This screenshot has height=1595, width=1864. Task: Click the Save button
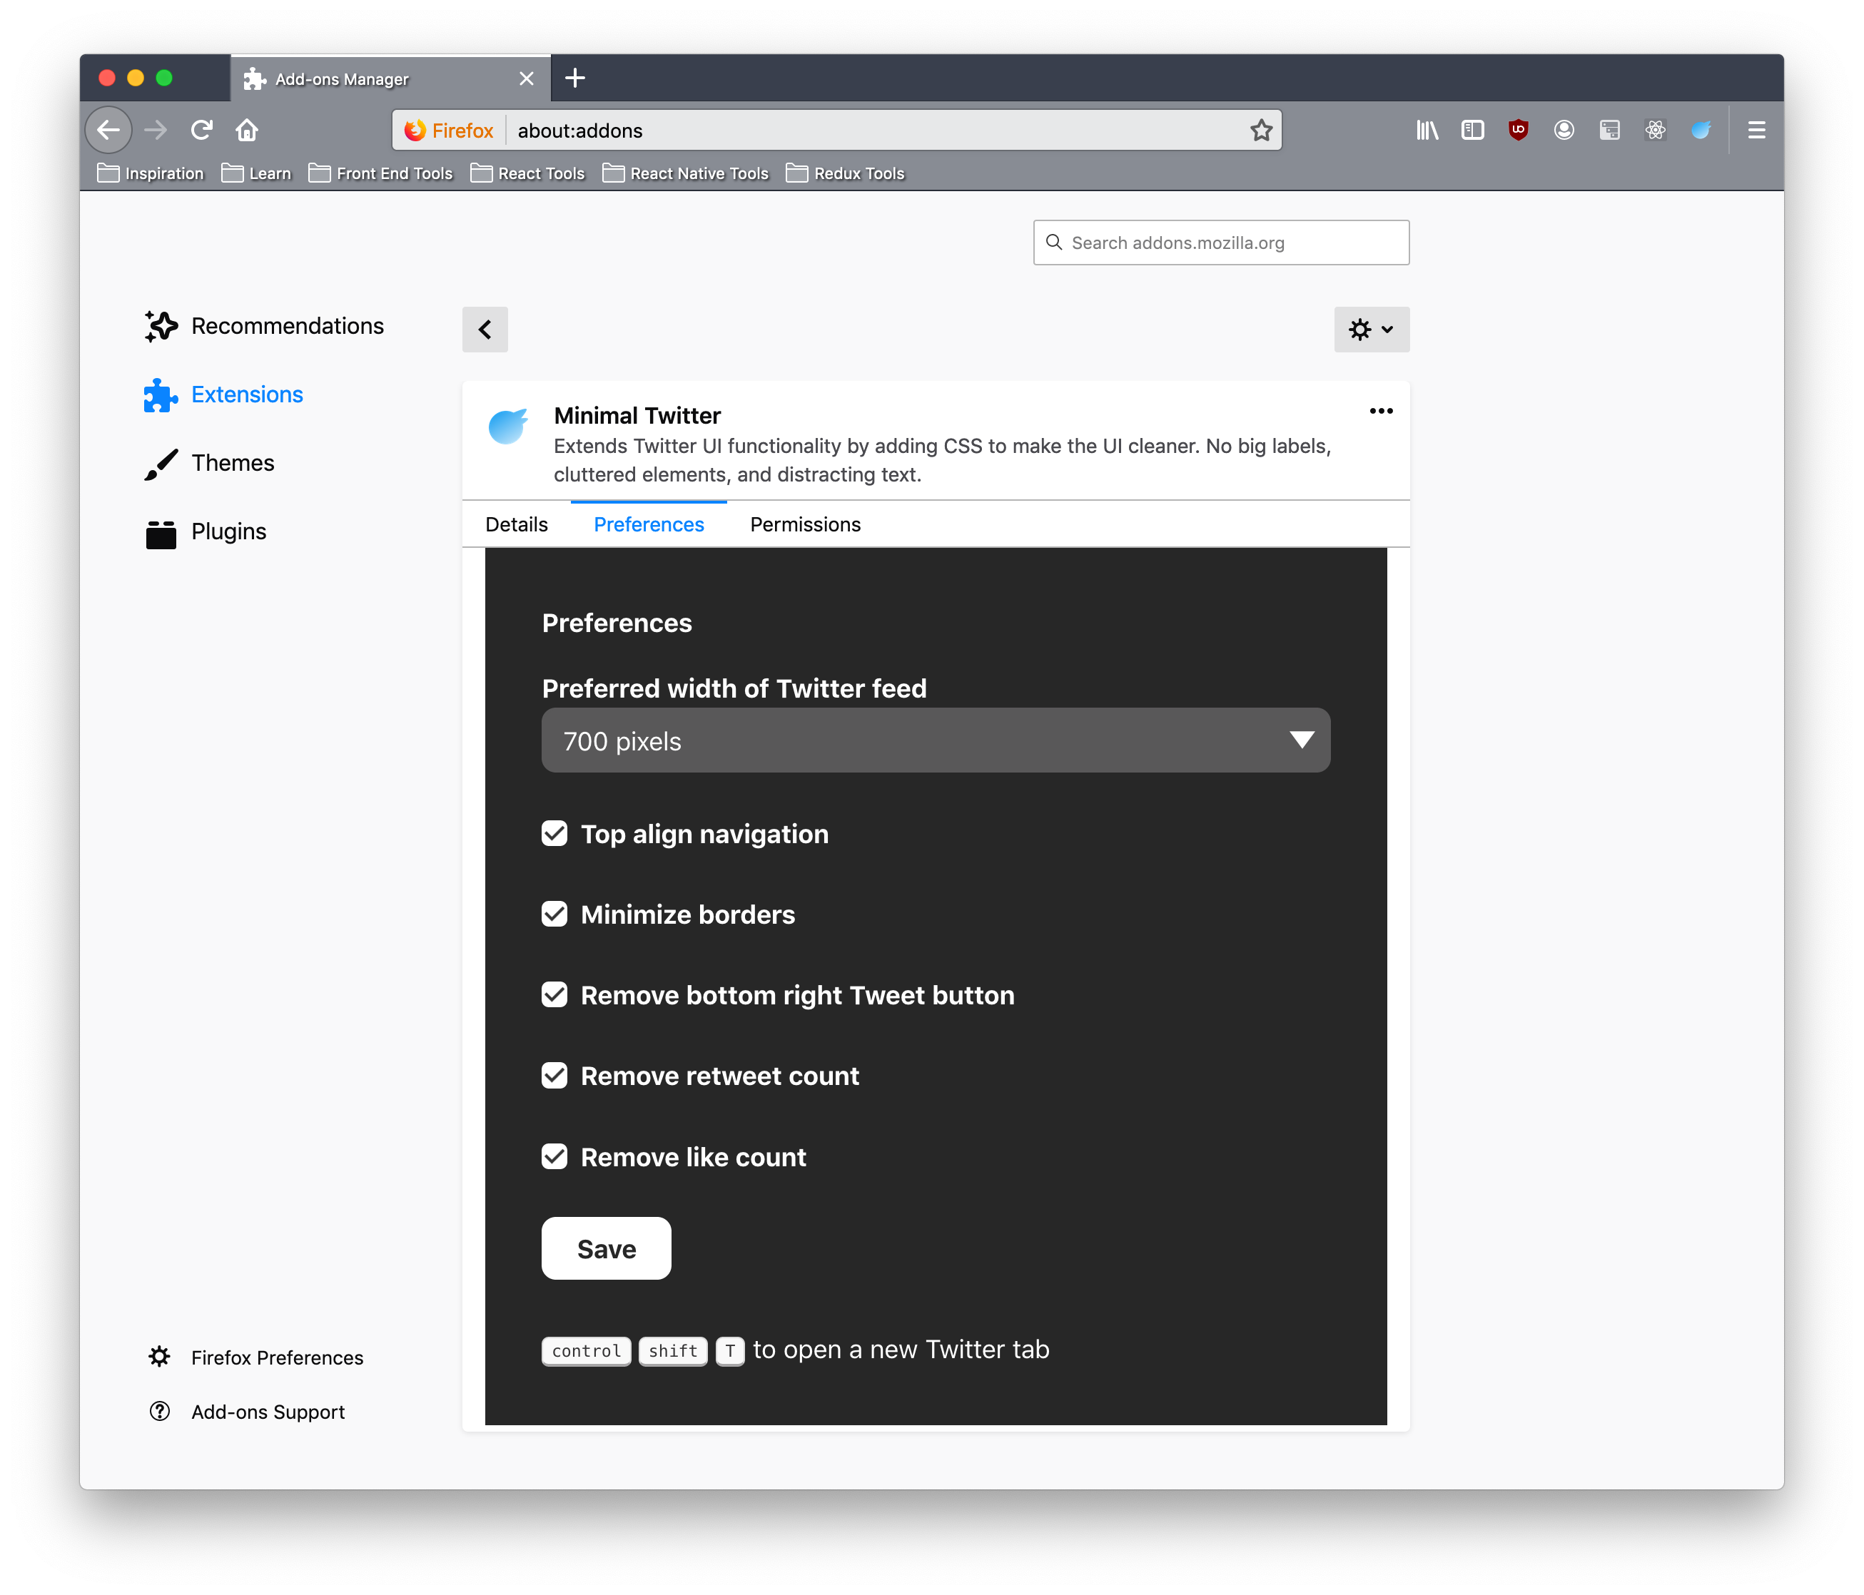[607, 1248]
